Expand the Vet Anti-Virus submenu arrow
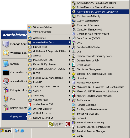 point(70,100)
